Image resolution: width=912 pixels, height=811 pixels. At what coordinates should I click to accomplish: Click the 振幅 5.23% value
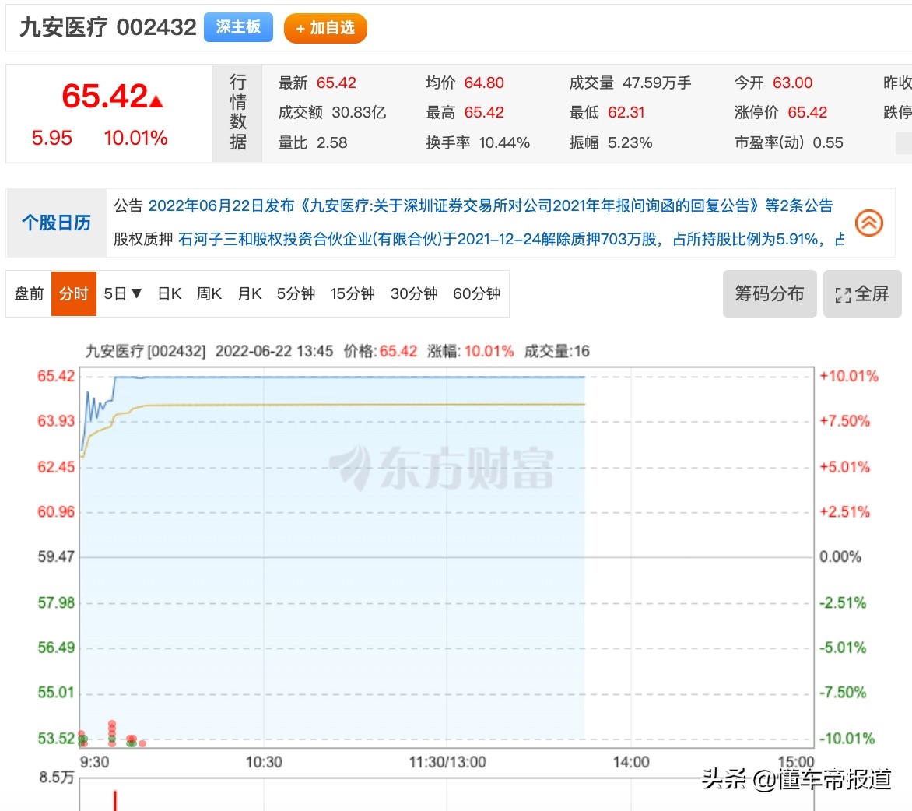point(630,142)
